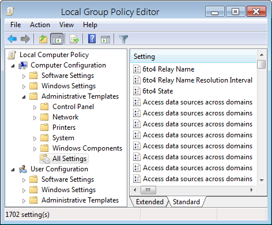Image resolution: width=272 pixels, height=225 pixels.
Task: Click the Forward arrow toolbar icon
Action: 25,39
